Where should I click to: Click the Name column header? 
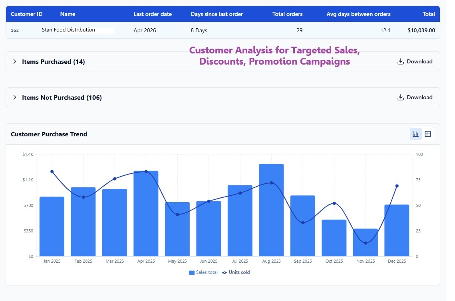[x=68, y=14]
